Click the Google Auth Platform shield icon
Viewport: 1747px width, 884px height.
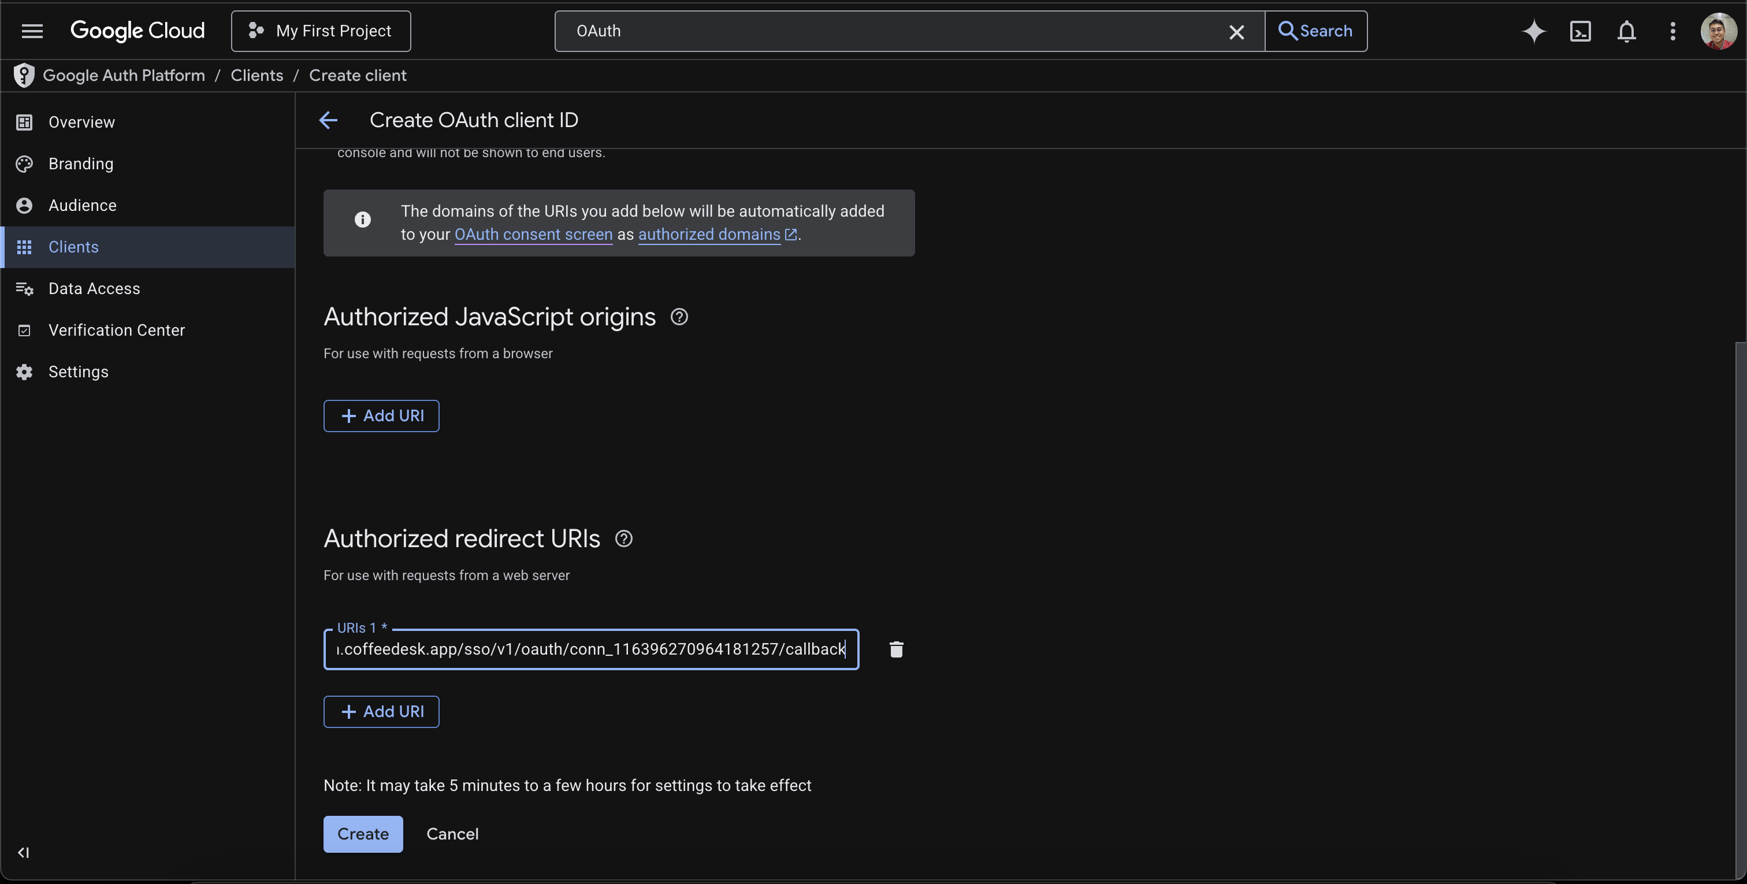click(x=24, y=75)
